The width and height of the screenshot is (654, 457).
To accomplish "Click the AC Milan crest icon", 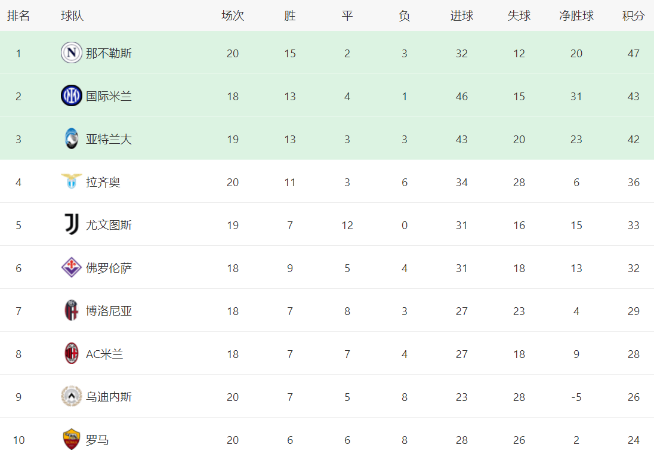I will (72, 354).
